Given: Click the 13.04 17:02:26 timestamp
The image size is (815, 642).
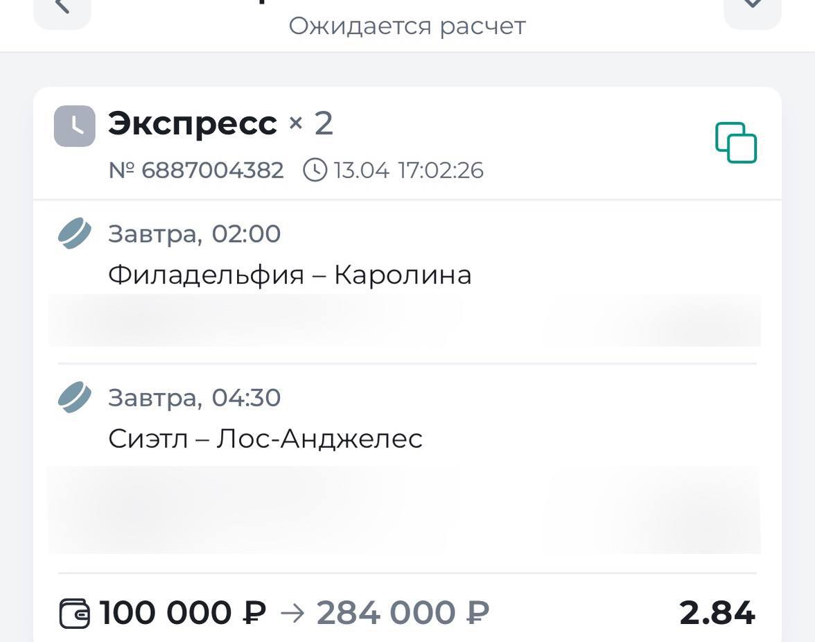Looking at the screenshot, I should pyautogui.click(x=408, y=170).
